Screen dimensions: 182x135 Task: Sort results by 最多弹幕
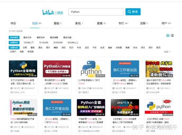point(54,38)
